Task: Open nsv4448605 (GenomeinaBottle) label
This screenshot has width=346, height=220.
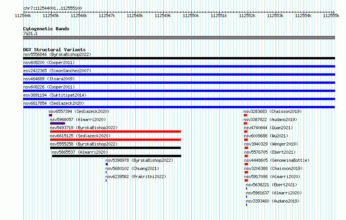Action: [277, 160]
